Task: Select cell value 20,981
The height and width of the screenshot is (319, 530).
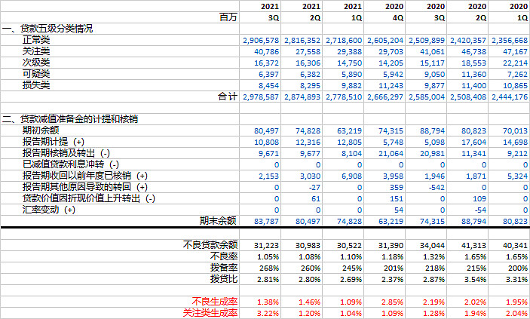Action: point(432,154)
